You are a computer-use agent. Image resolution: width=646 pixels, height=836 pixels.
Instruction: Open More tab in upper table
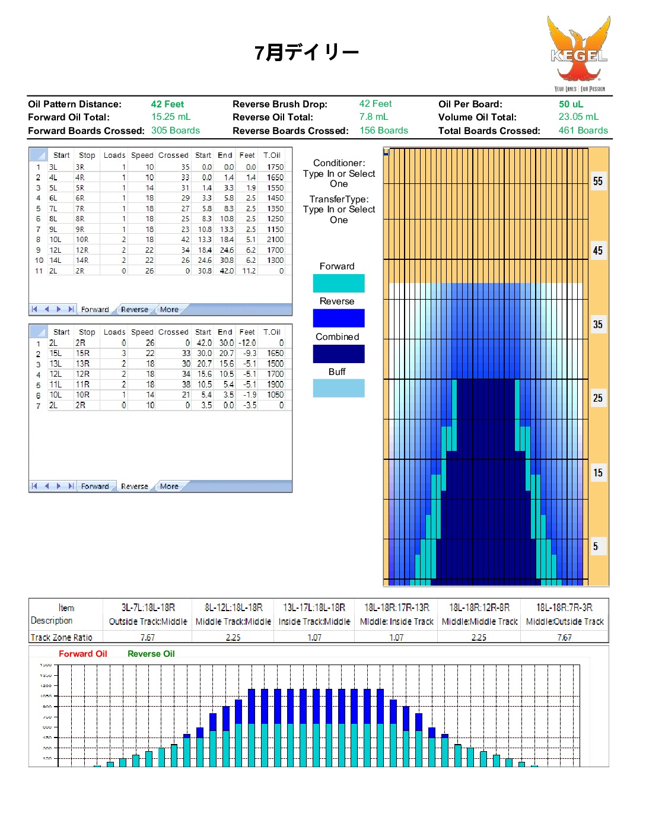[x=169, y=310]
